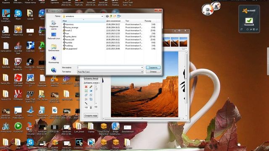Open the Имя файла history dropdown arrow
This screenshot has width=269, height=151.
[142, 68]
